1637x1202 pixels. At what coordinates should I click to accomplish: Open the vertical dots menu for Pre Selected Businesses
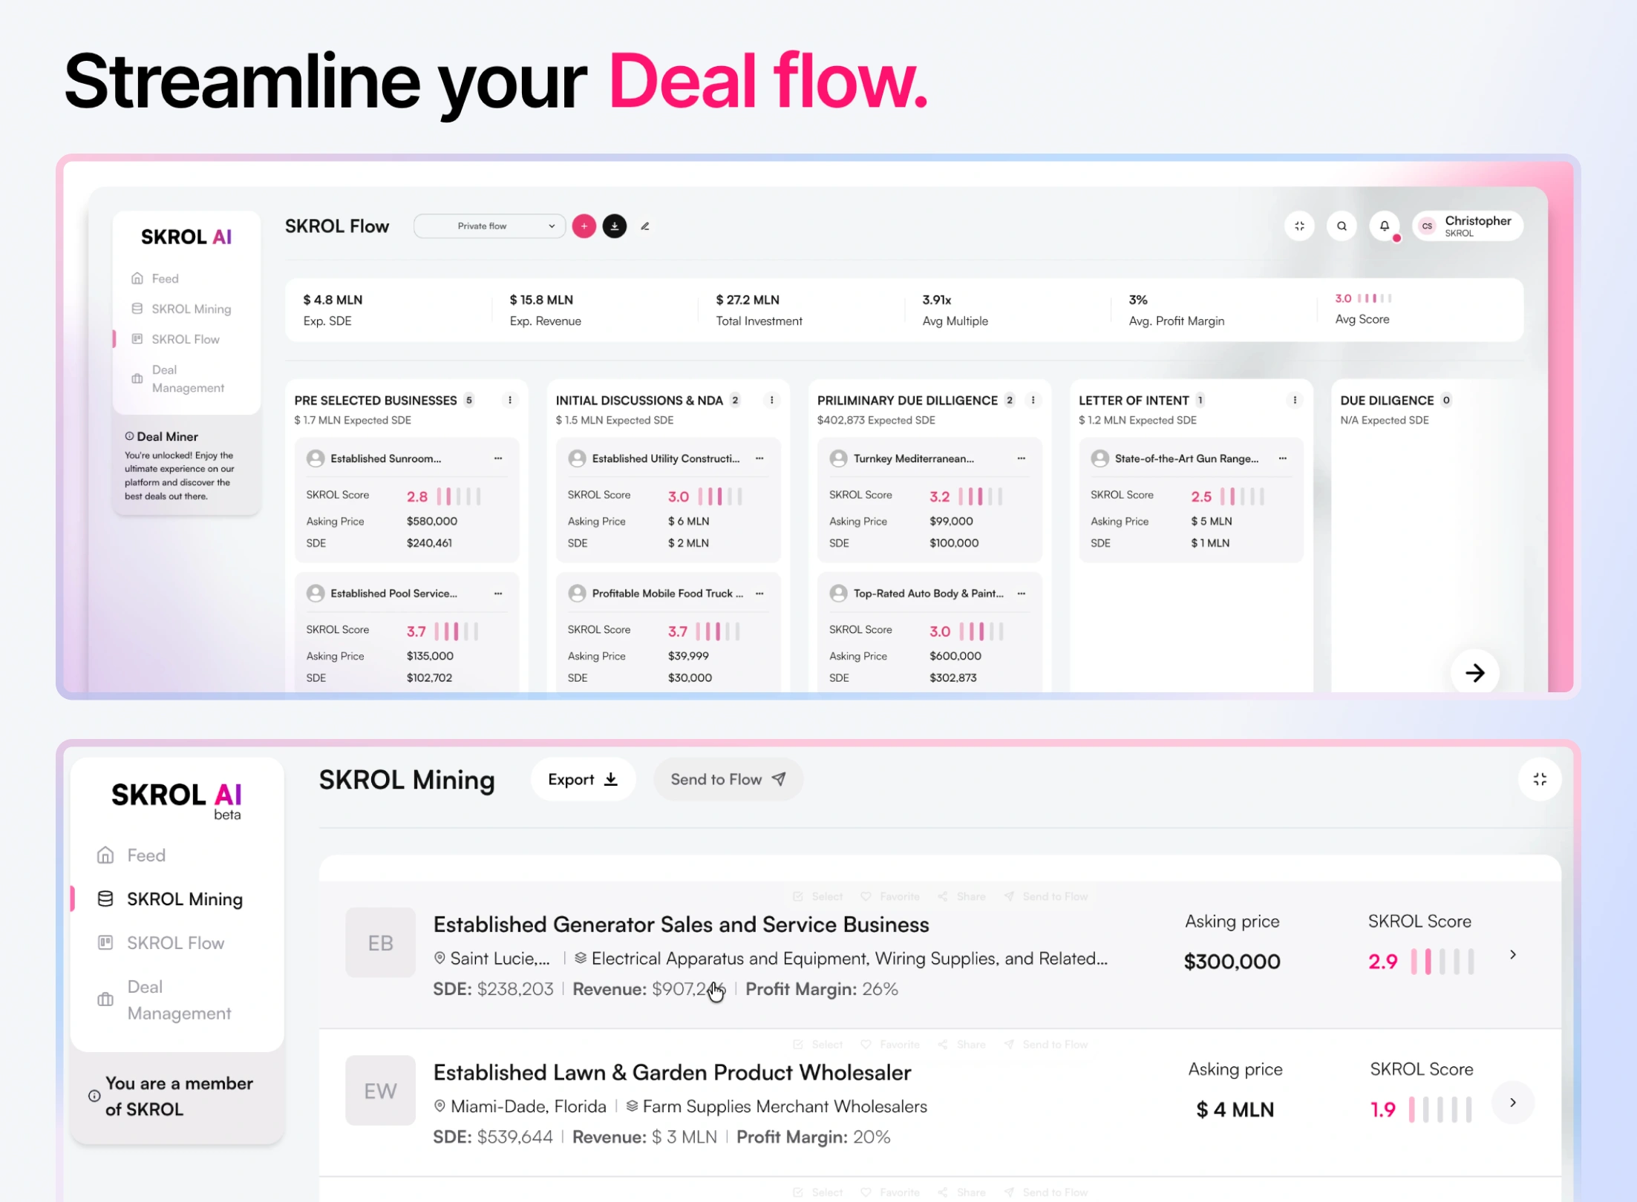click(510, 400)
